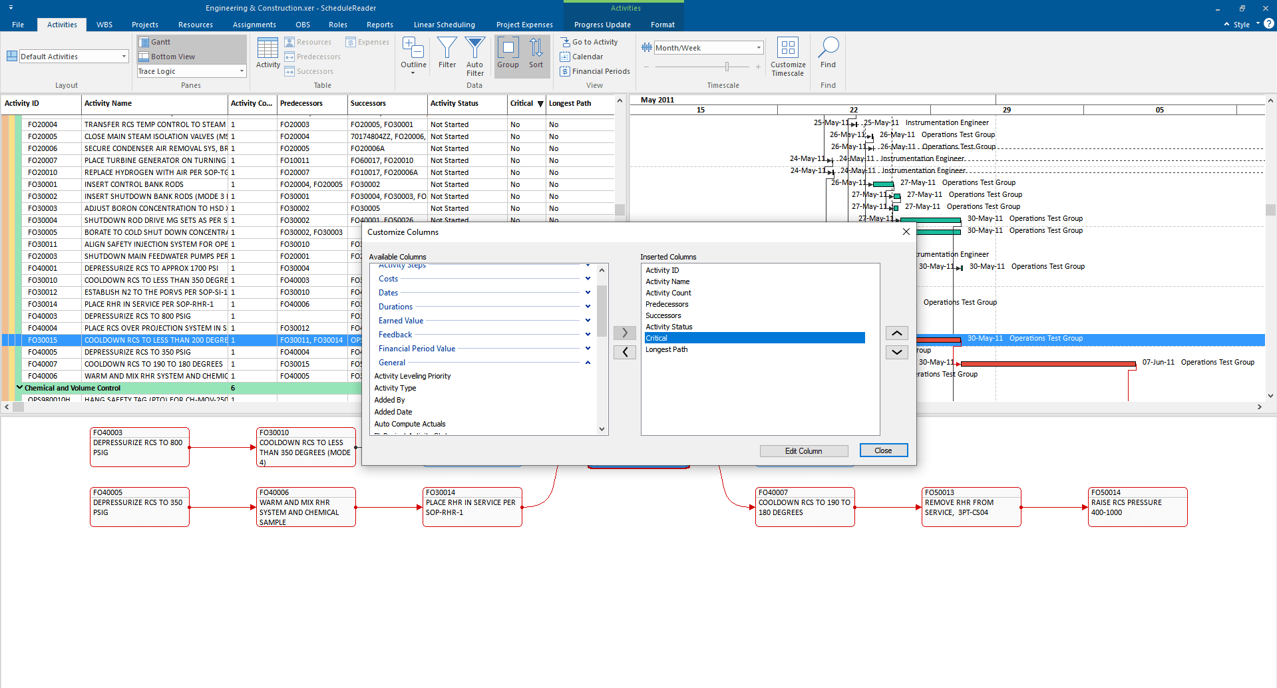Expand the Earned Value column group
1277x688 pixels.
[588, 321]
